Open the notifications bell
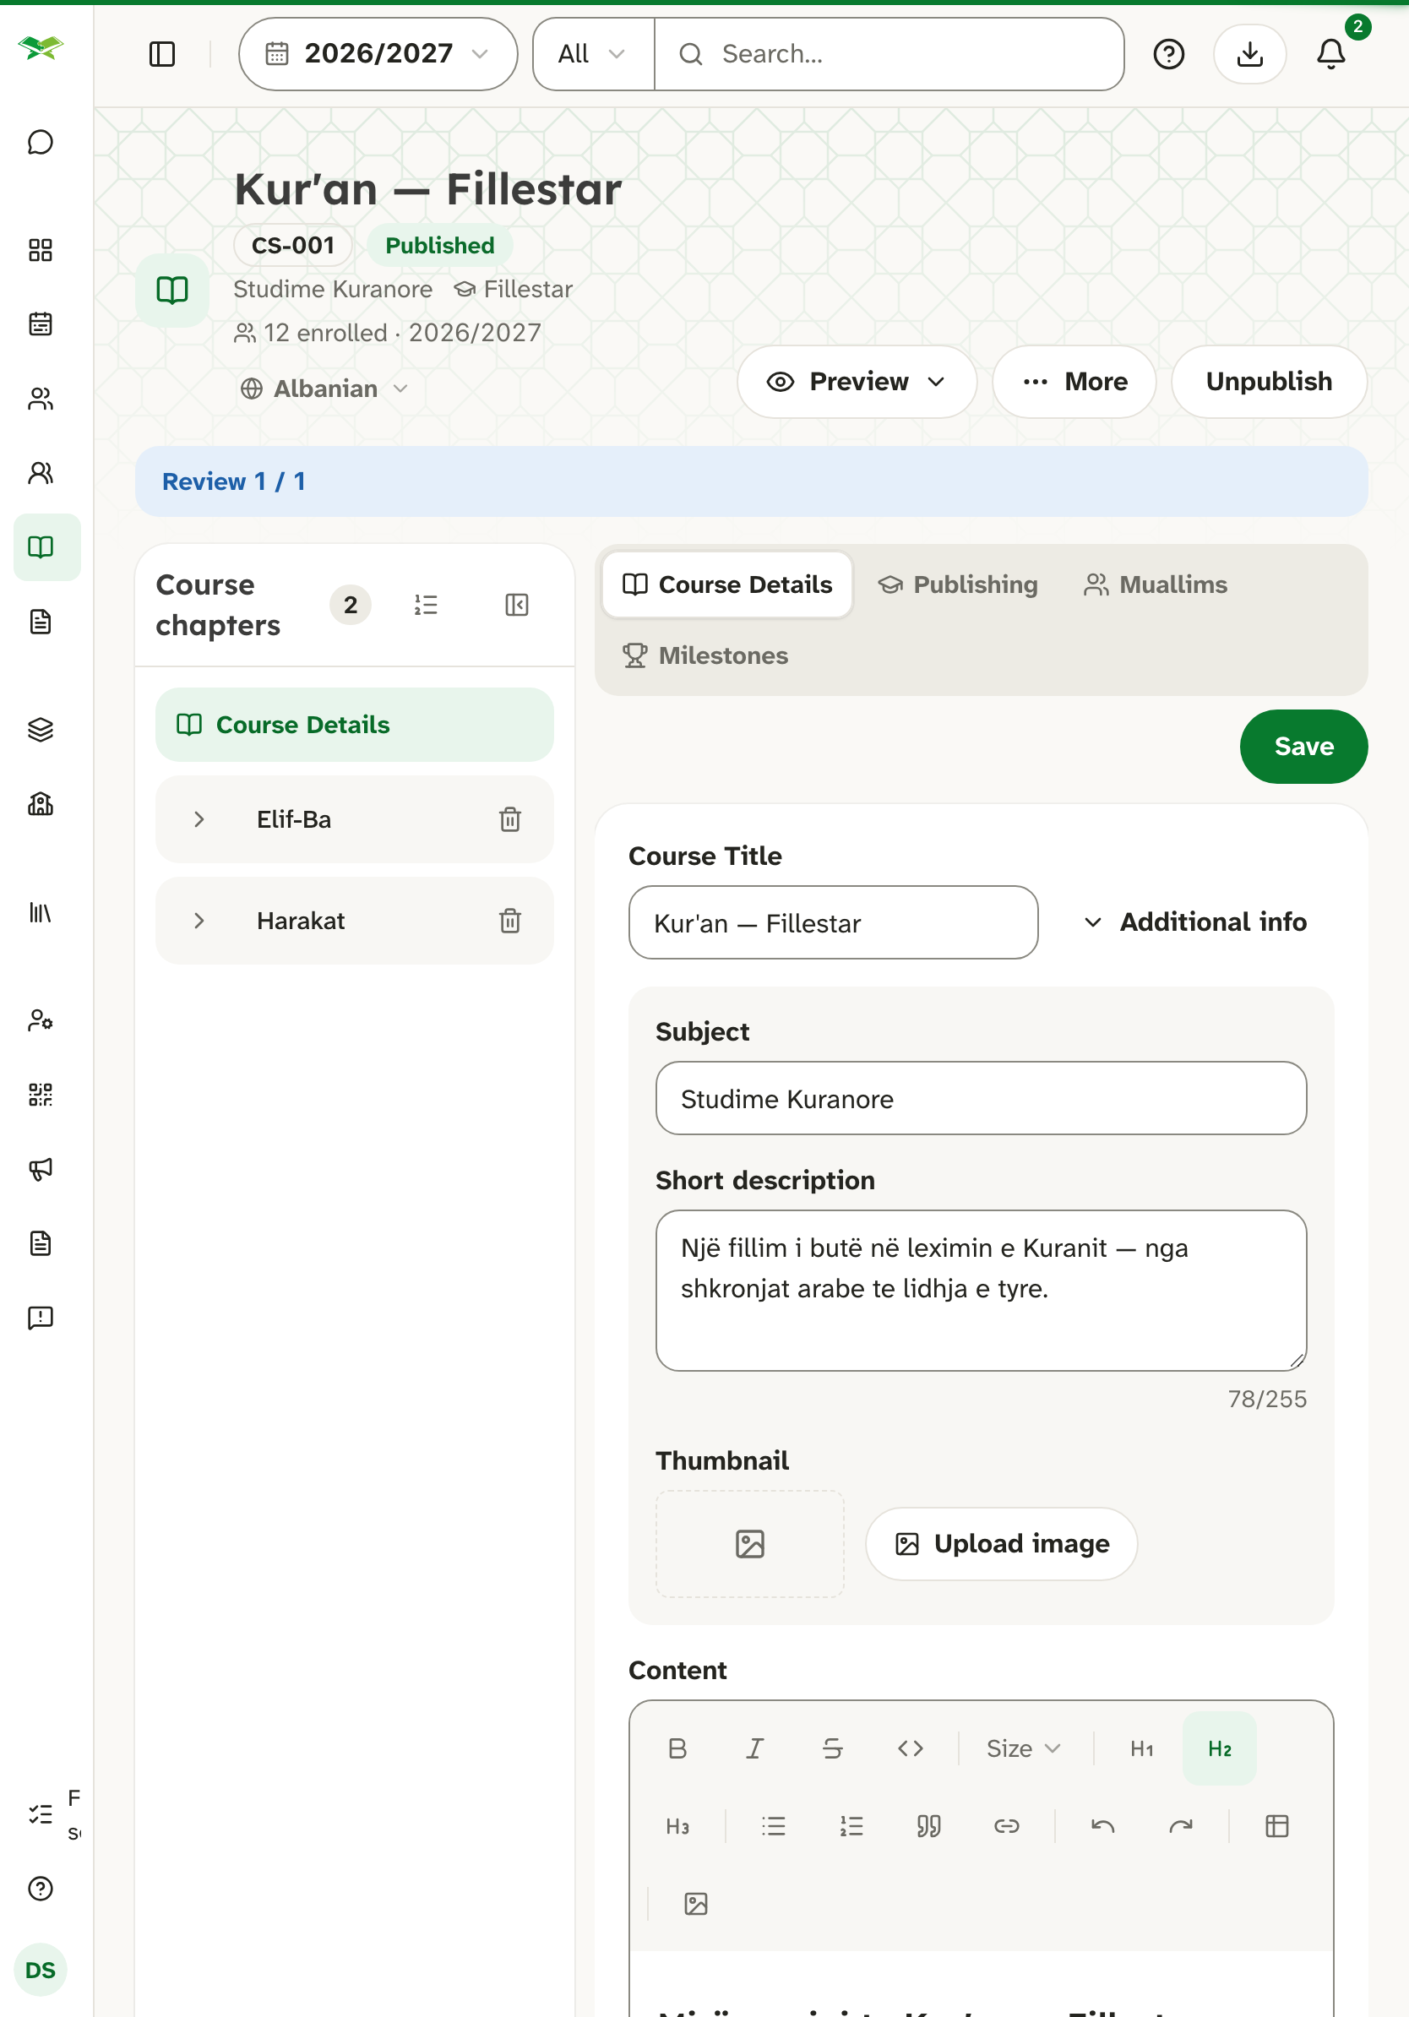The width and height of the screenshot is (1409, 2017). (x=1330, y=54)
